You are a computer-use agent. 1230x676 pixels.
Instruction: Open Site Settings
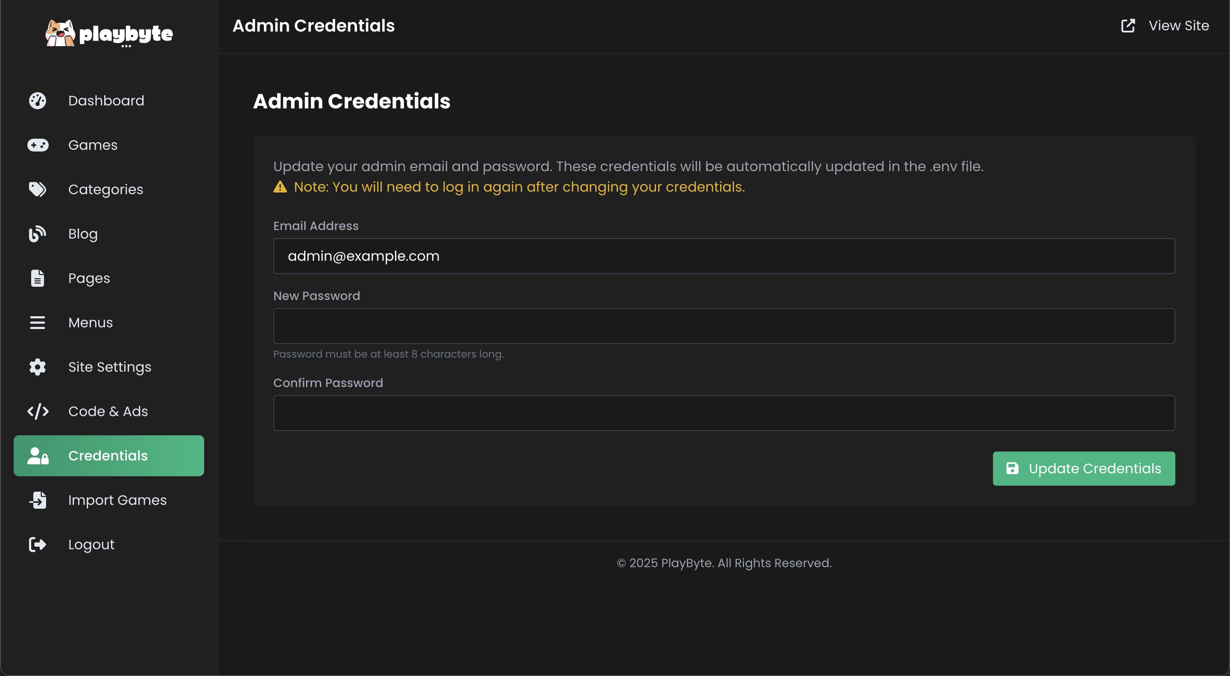(x=109, y=367)
